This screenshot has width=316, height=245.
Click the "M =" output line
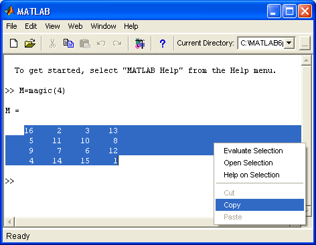pos(12,110)
